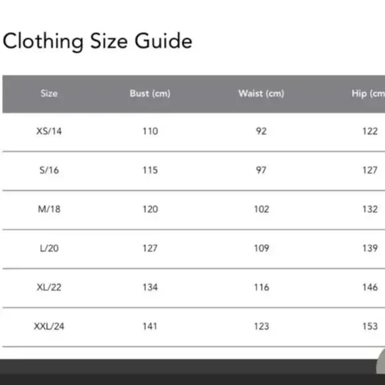Click the XS/14 size row label
The width and height of the screenshot is (385, 385).
(49, 131)
